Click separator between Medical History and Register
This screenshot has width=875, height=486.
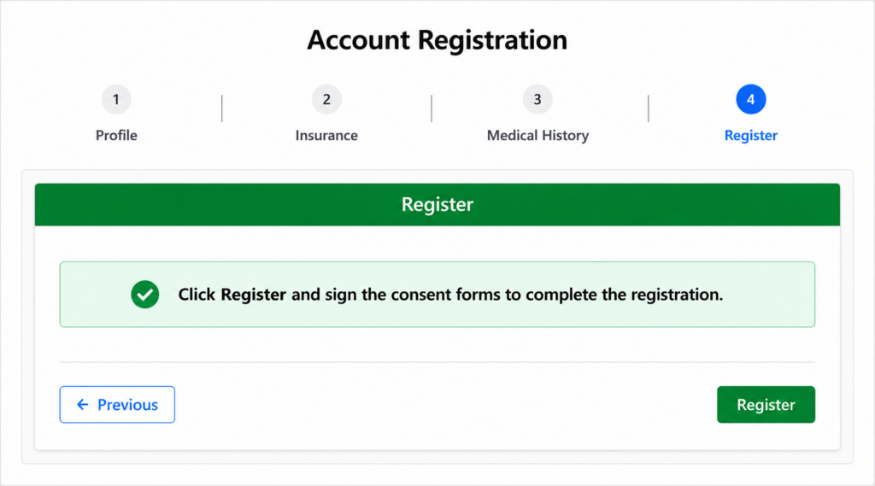pyautogui.click(x=648, y=108)
